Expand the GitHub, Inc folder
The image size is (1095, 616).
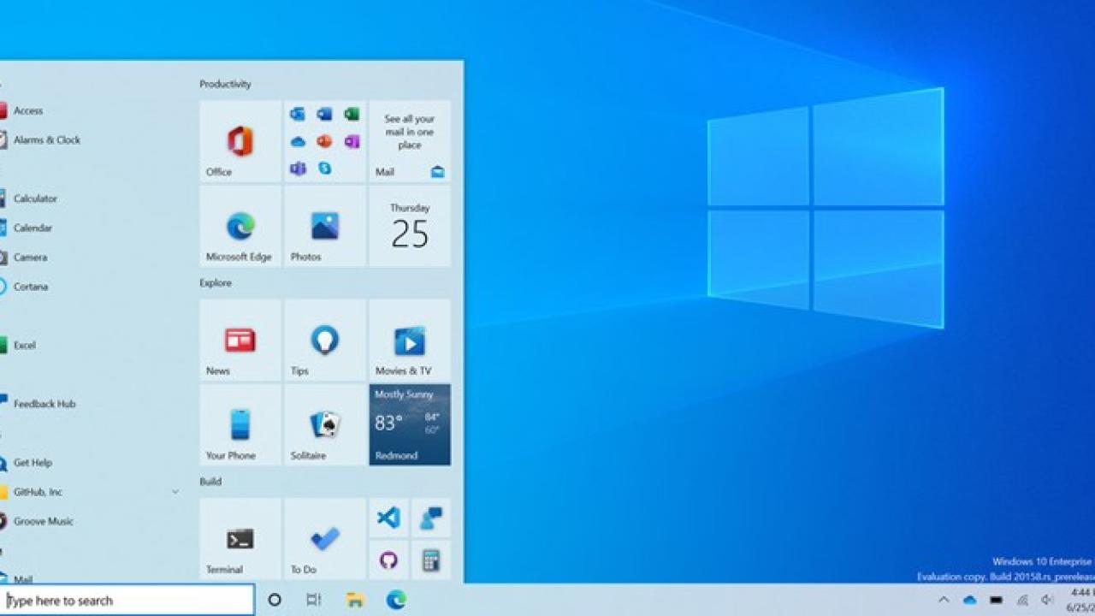[x=175, y=492]
